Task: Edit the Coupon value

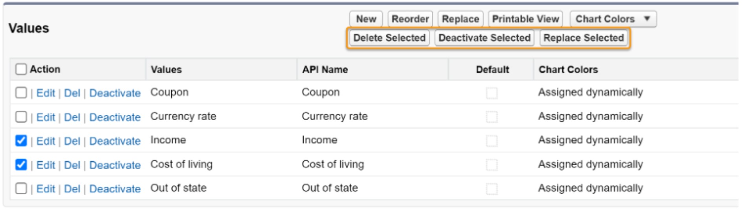Action: point(46,93)
